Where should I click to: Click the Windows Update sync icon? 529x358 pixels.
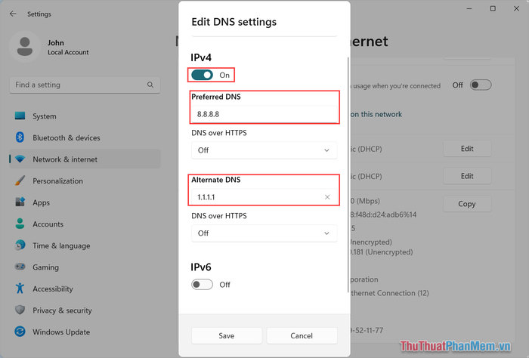(20, 332)
